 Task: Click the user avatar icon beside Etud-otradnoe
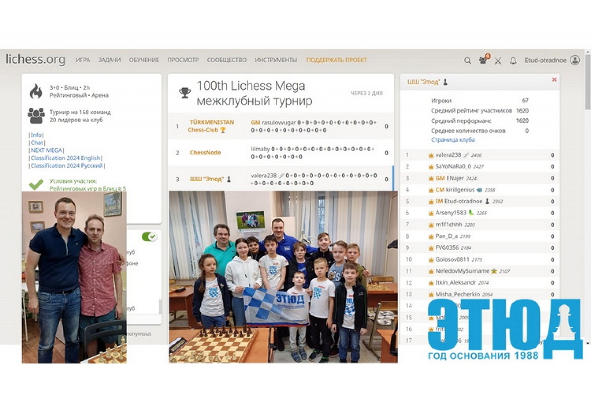[x=575, y=60]
